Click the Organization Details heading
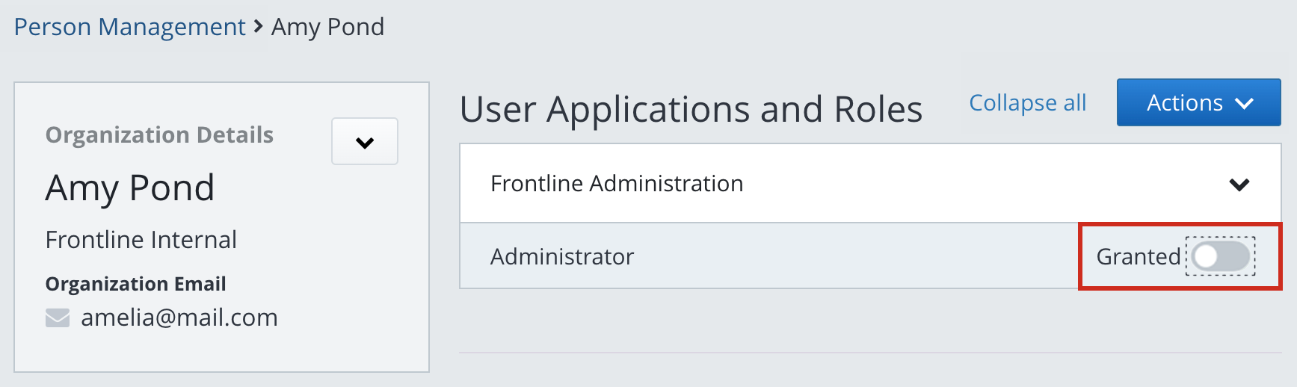This screenshot has width=1297, height=387. [159, 134]
